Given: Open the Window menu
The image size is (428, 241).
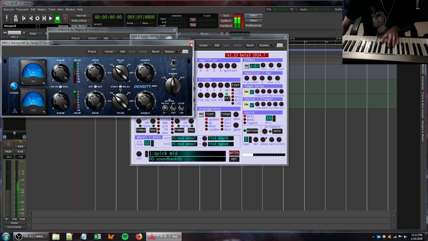Looking at the screenshot, I should point(70,9).
